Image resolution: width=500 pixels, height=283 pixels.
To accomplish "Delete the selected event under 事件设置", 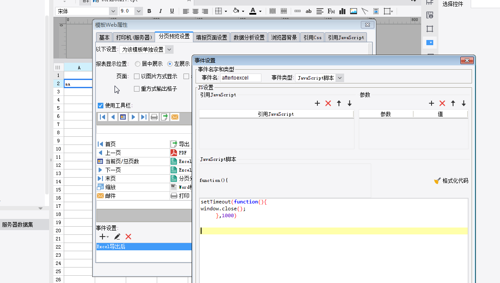I will click(128, 237).
